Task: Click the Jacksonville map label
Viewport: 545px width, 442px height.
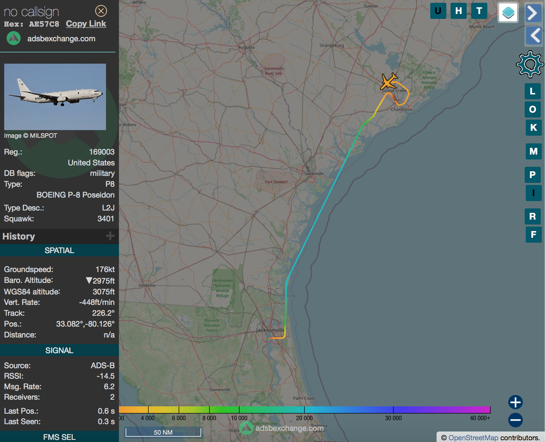Action: tap(270, 330)
